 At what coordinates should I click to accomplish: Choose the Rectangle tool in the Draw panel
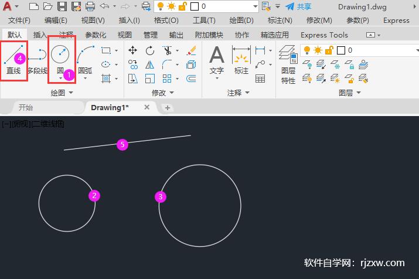coord(106,50)
